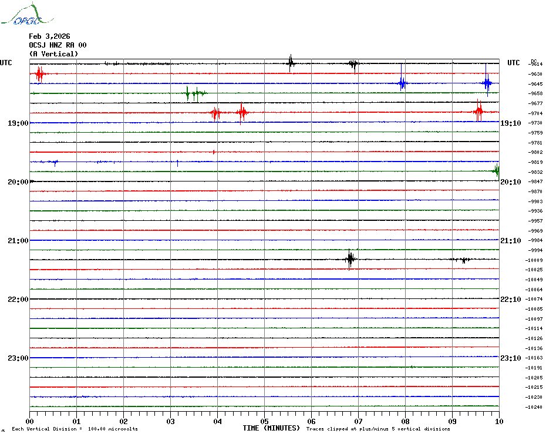The width and height of the screenshot is (546, 437).
Task: Click the '22:10' time label
Action: 511,300
